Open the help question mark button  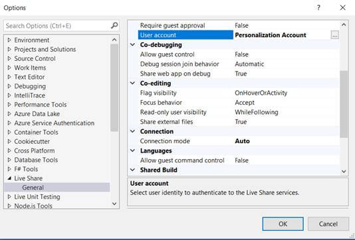click(318, 8)
